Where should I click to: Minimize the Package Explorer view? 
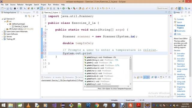click(34, 12)
